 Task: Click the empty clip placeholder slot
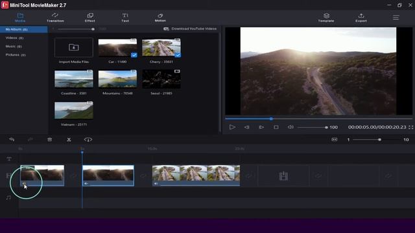[x=283, y=176]
